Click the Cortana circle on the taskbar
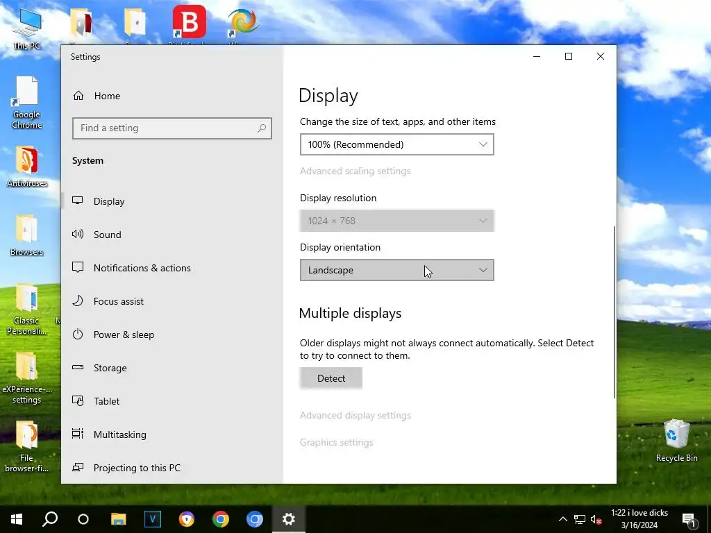Viewport: 711px width, 533px height. point(83,519)
